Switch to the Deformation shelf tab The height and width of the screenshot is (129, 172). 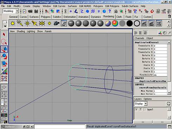tap(70, 17)
